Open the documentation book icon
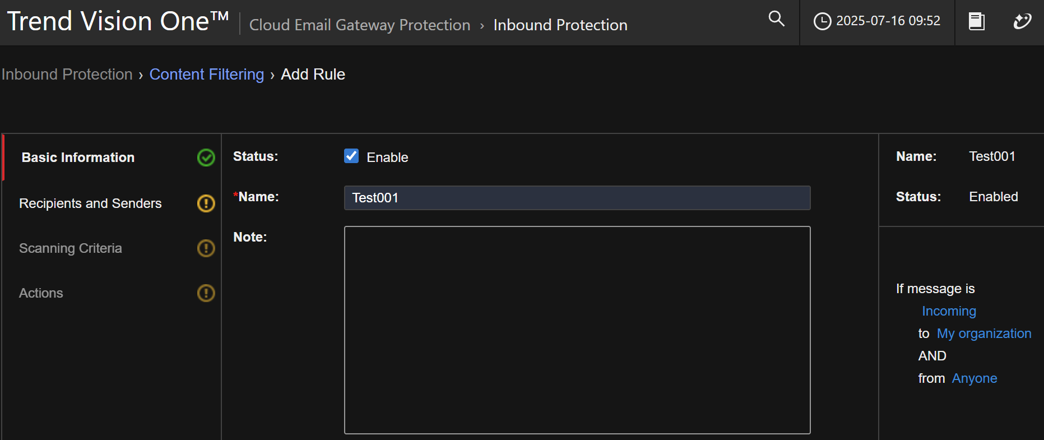1044x440 pixels. 977,22
